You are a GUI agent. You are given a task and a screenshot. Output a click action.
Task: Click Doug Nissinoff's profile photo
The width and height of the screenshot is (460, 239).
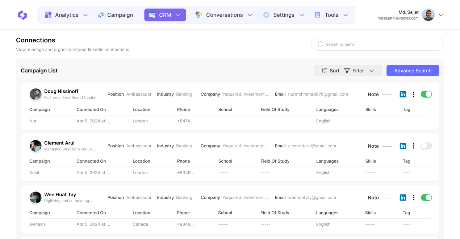point(35,94)
